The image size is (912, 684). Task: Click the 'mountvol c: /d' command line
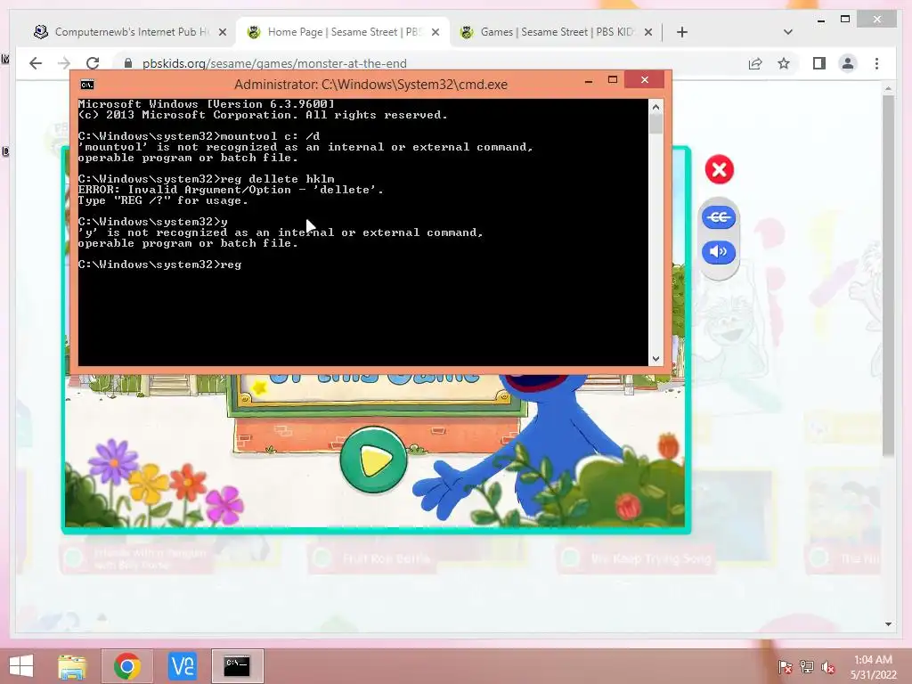[199, 136]
